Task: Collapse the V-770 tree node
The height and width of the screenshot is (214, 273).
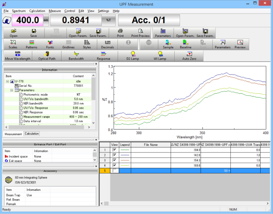Action: point(8,82)
